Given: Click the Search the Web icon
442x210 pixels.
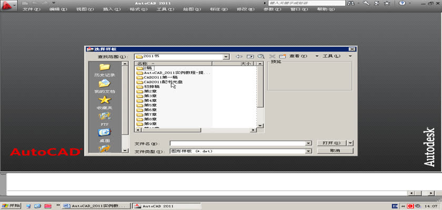Looking at the screenshot, I should [260, 56].
